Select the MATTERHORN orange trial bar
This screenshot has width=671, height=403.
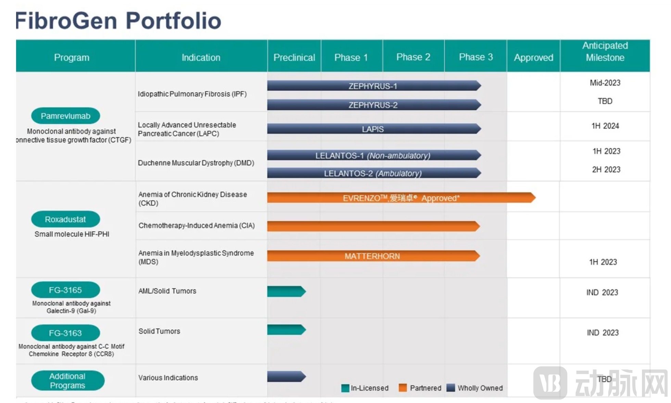point(372,256)
